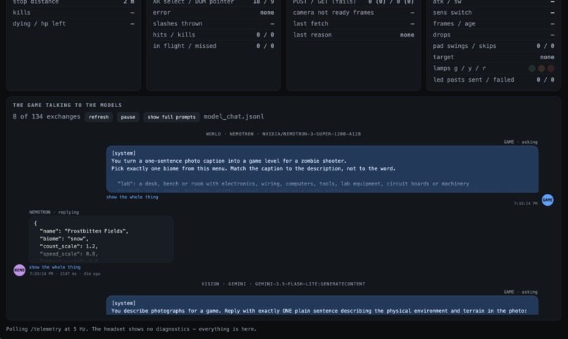Click show full prompts button
This screenshot has width=568, height=339.
coord(171,117)
